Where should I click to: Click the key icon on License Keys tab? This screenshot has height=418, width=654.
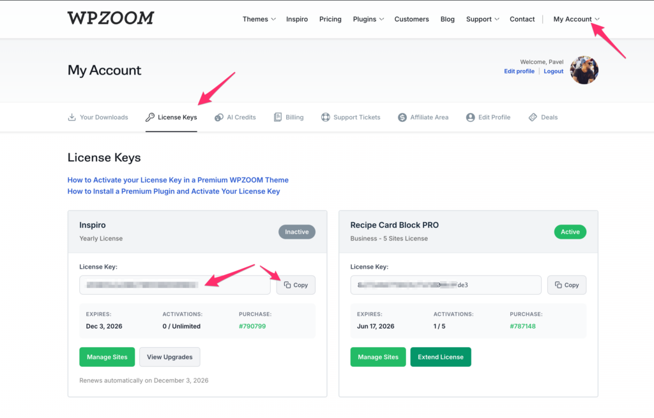point(150,117)
